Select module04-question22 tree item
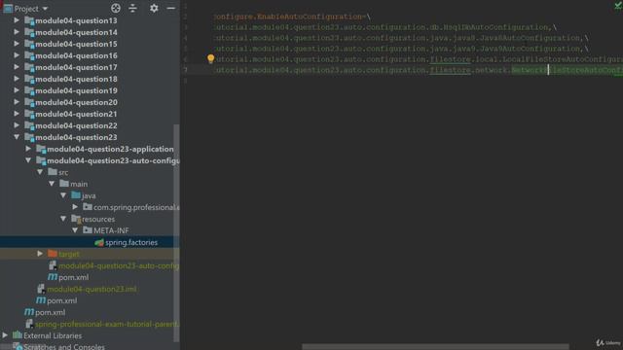623x350 pixels. pos(76,125)
